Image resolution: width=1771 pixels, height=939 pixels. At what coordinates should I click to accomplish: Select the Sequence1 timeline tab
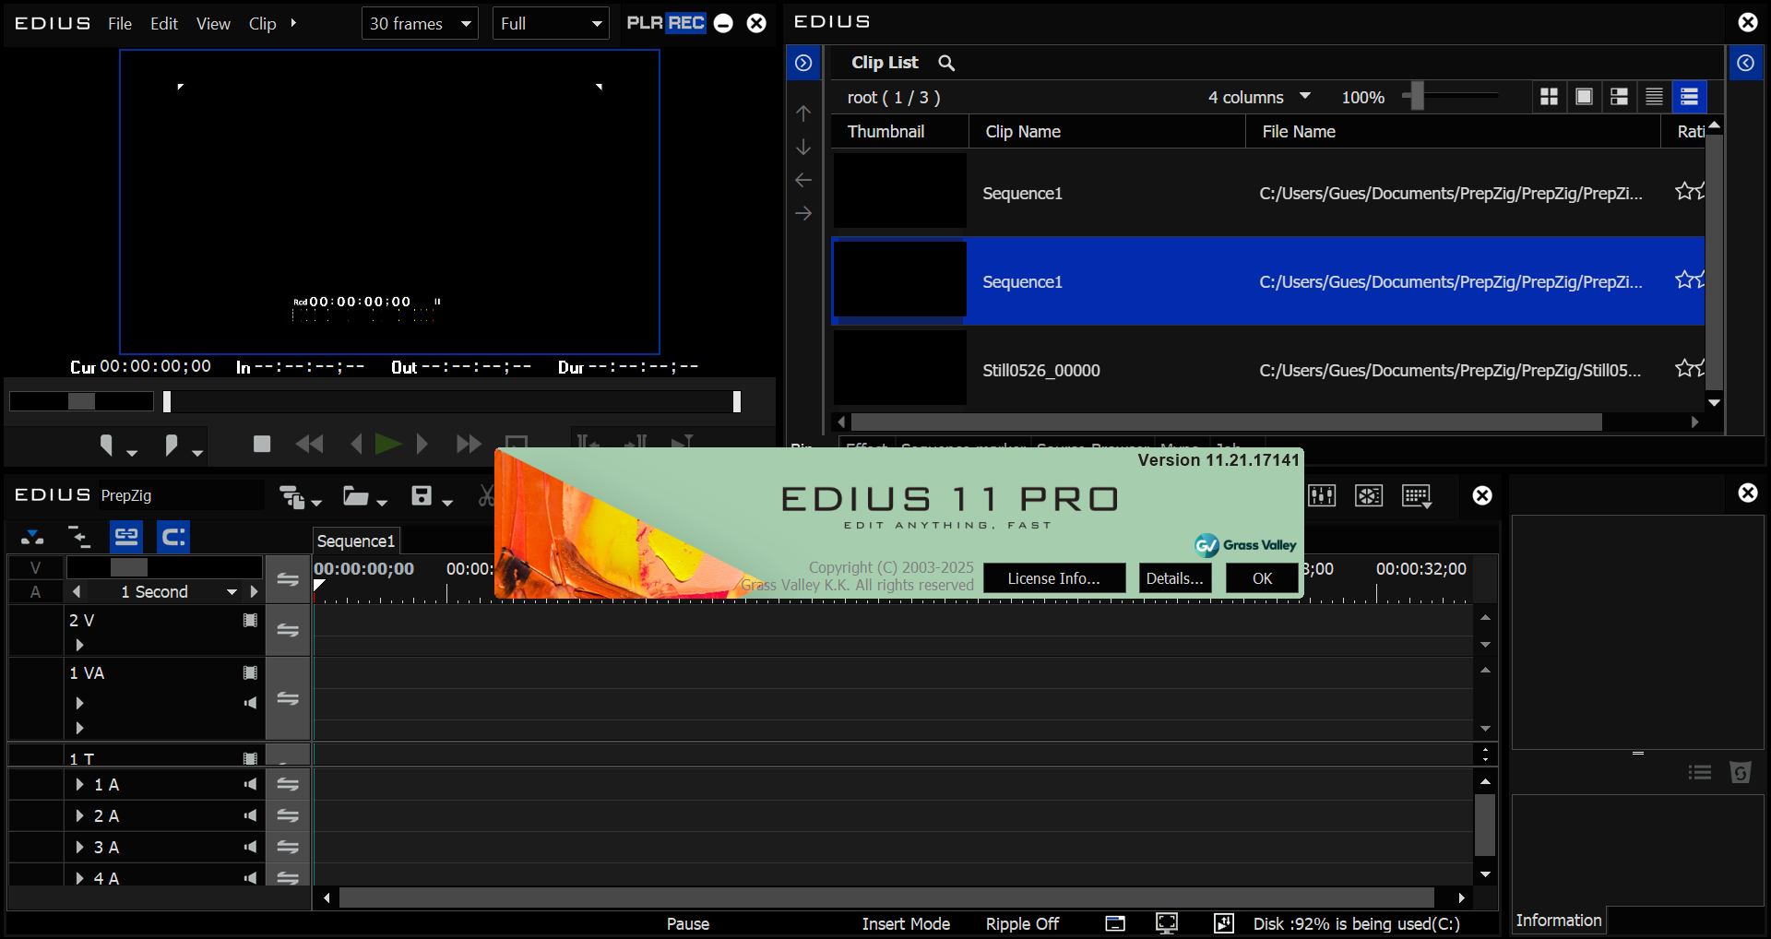(x=356, y=541)
